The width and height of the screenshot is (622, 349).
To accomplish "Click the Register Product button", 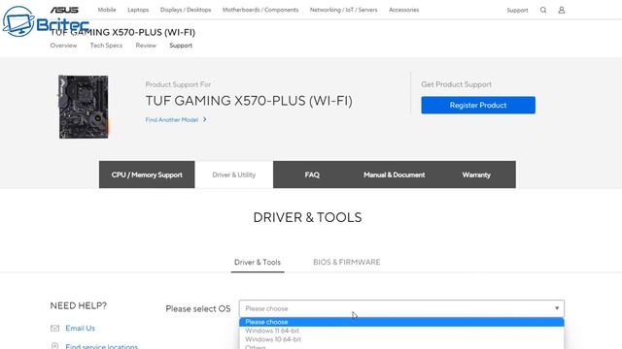I will coord(478,105).
